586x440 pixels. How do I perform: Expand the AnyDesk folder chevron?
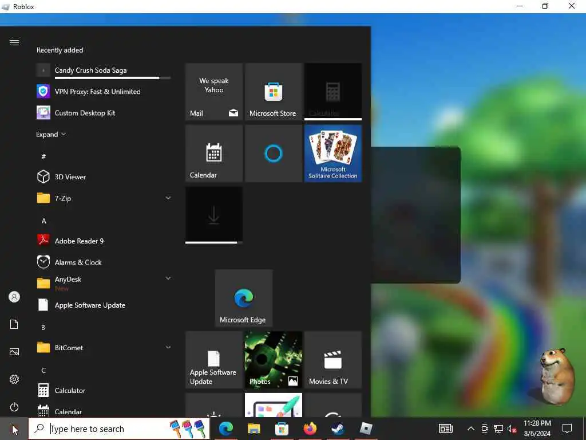[x=168, y=278]
